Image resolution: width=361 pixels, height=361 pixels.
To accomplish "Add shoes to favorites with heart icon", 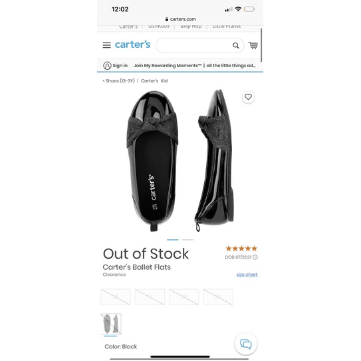I will (x=248, y=97).
